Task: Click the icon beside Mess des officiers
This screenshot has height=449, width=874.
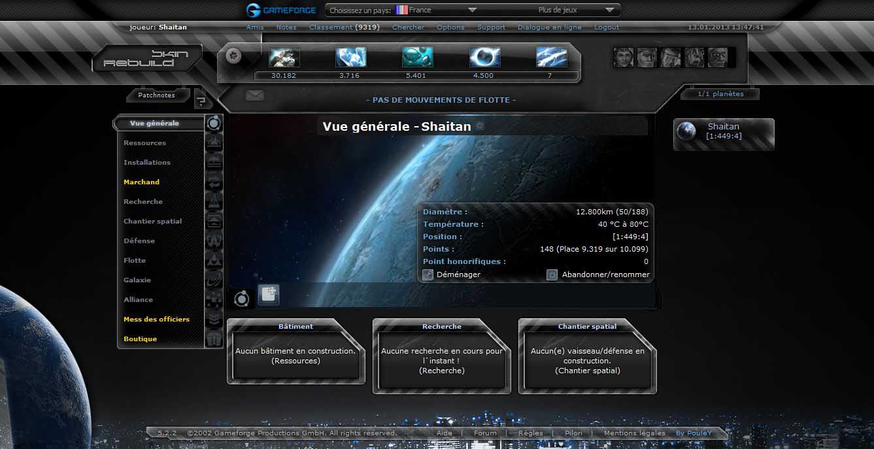Action: point(214,319)
